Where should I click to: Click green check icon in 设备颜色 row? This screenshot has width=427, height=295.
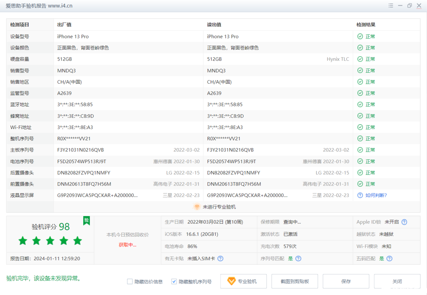pos(360,48)
